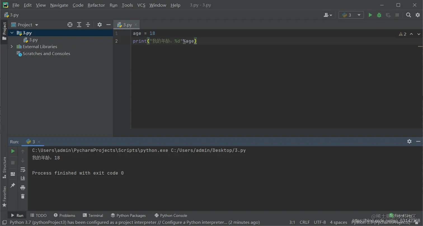This screenshot has height=226, width=423.
Task: Open the user account icon menu
Action: coord(328,15)
